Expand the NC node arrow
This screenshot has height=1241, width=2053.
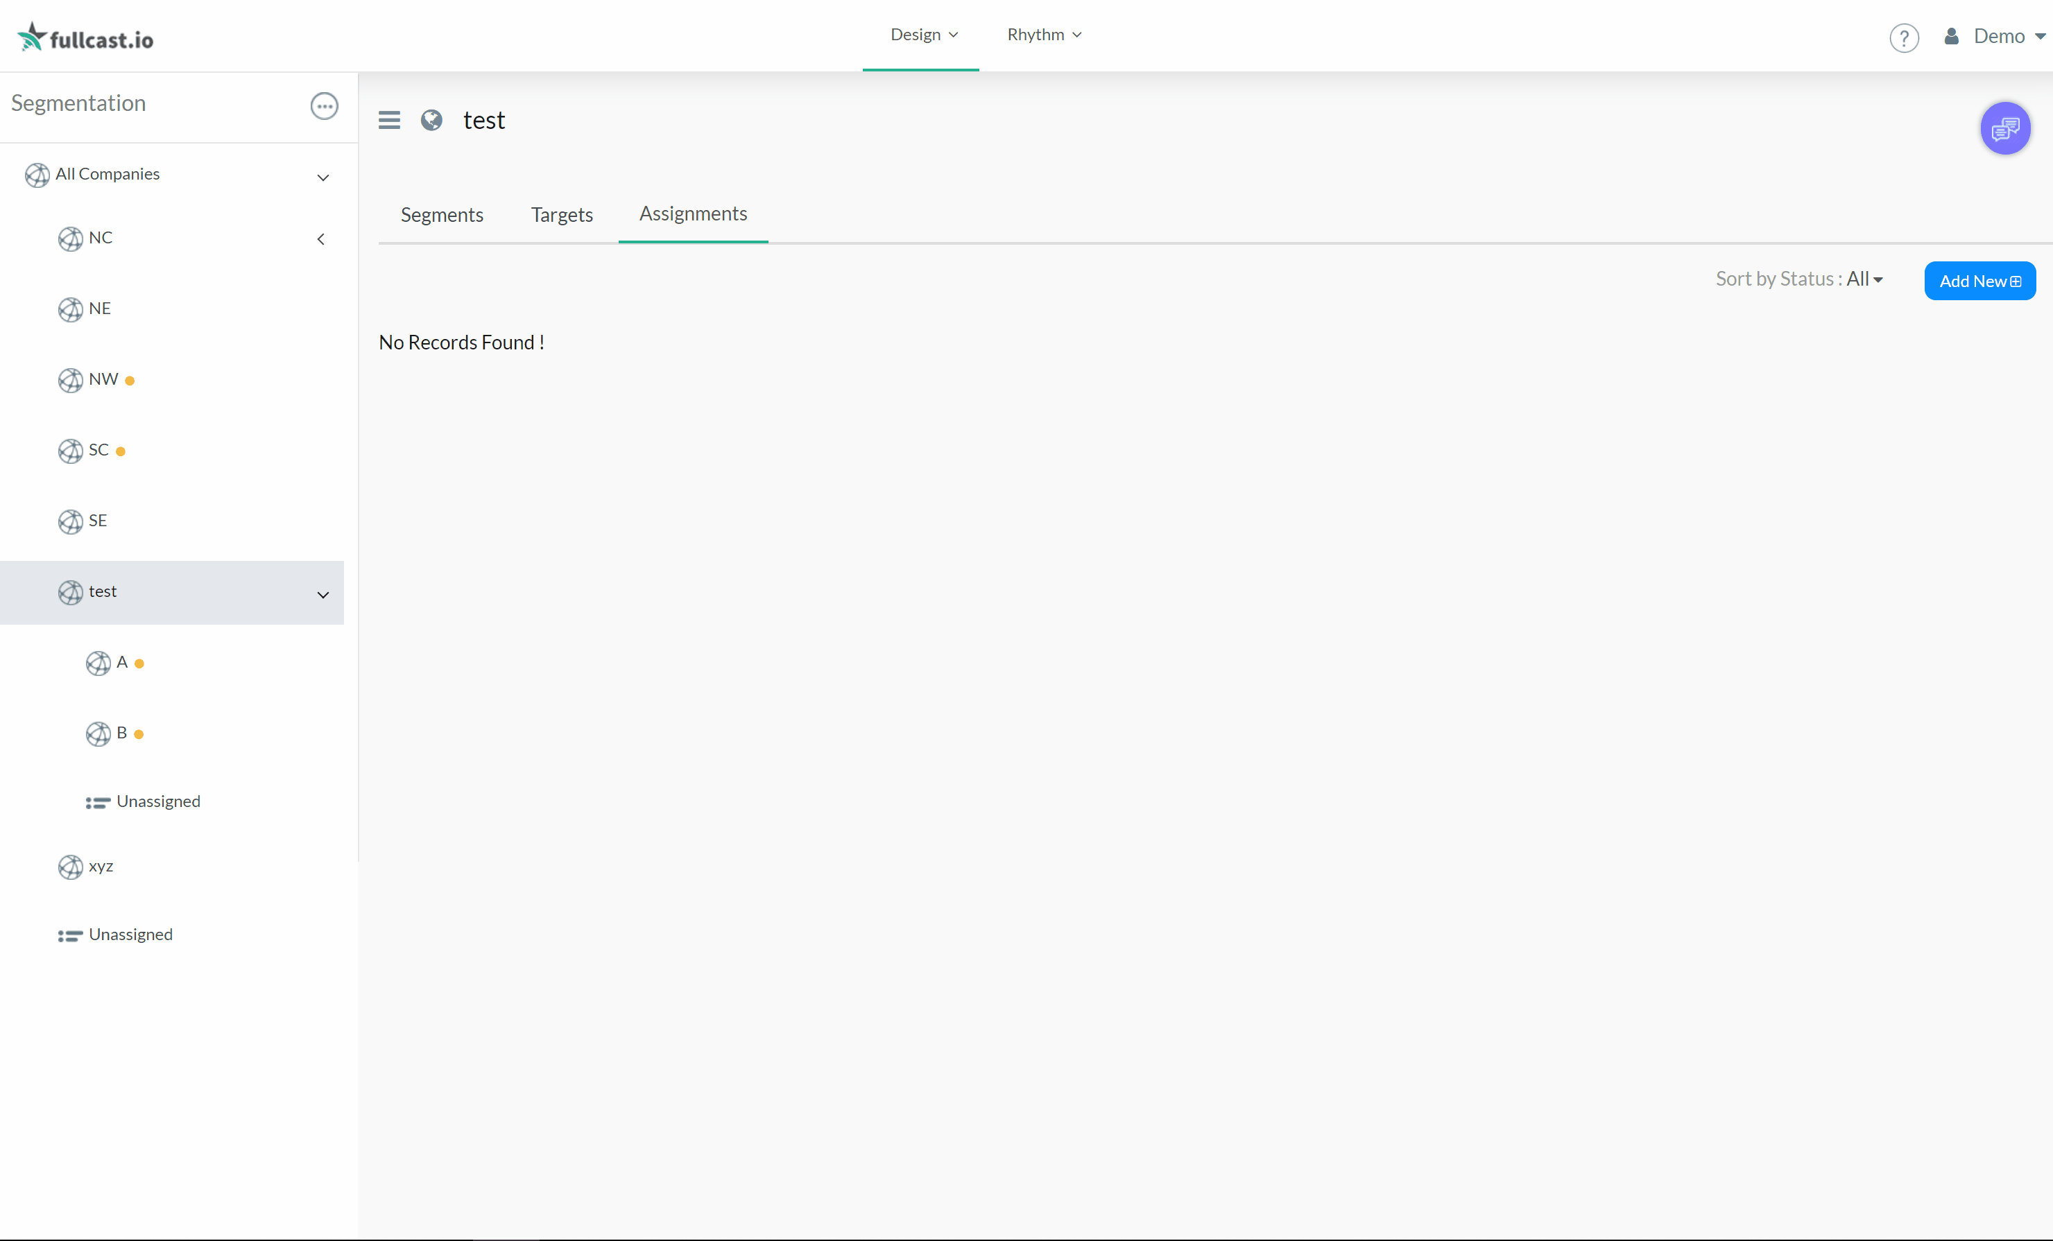[320, 239]
